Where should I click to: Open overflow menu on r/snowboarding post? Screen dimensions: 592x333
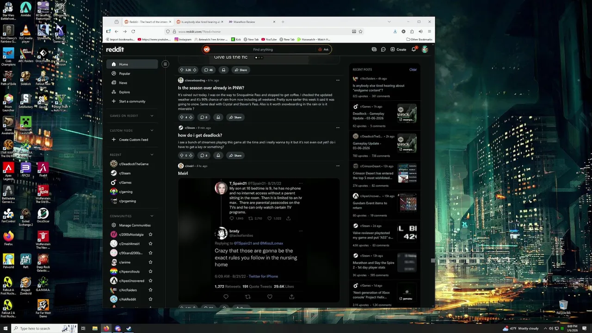click(338, 80)
